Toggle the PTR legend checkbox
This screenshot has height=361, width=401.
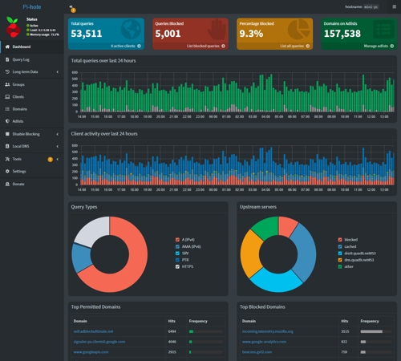(177, 260)
